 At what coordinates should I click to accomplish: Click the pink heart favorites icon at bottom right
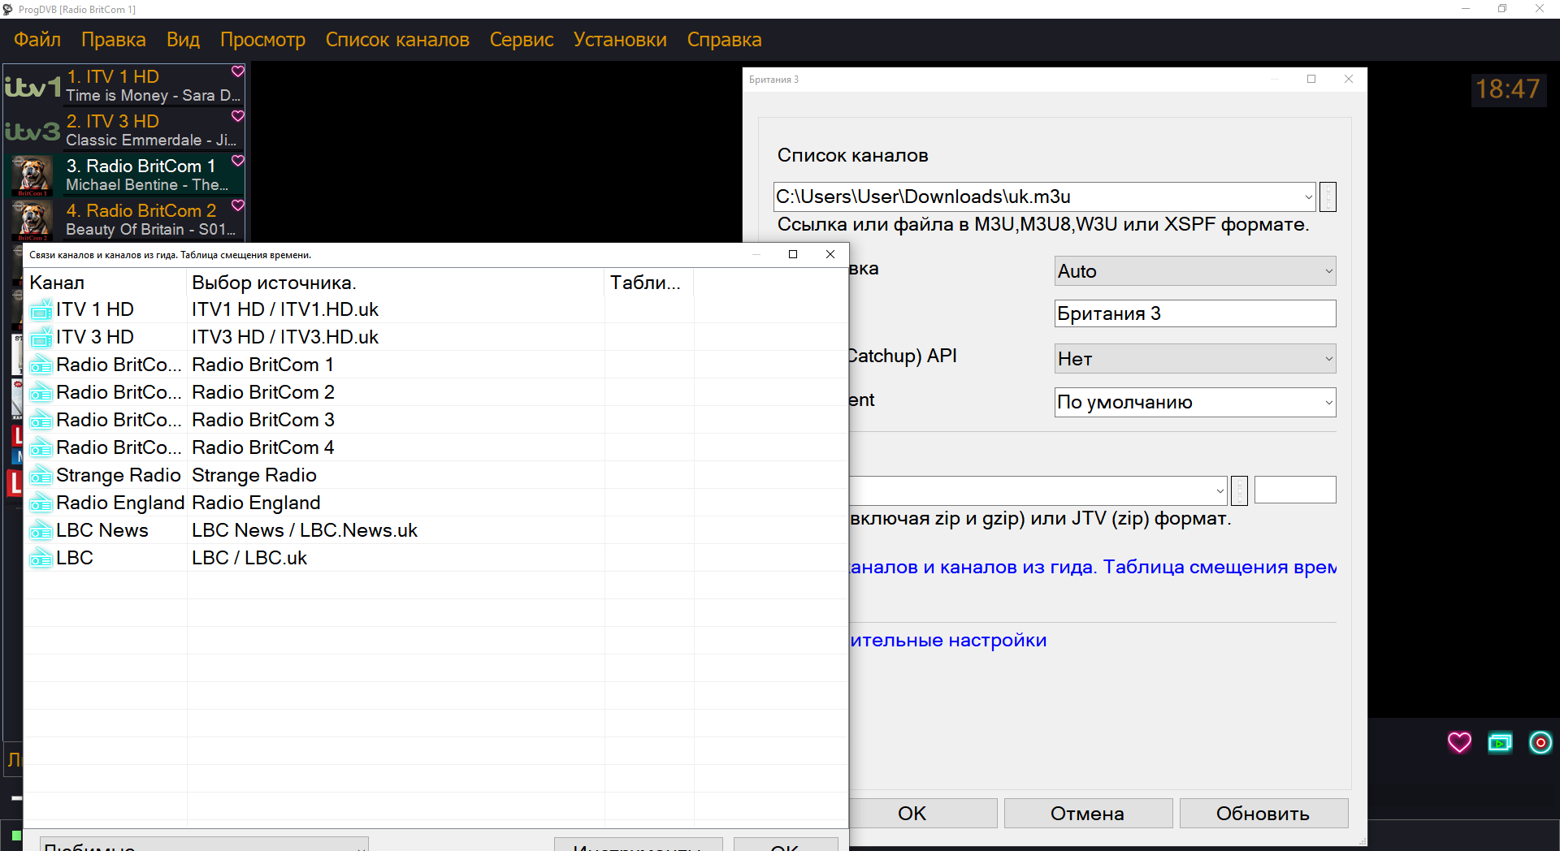tap(1459, 742)
